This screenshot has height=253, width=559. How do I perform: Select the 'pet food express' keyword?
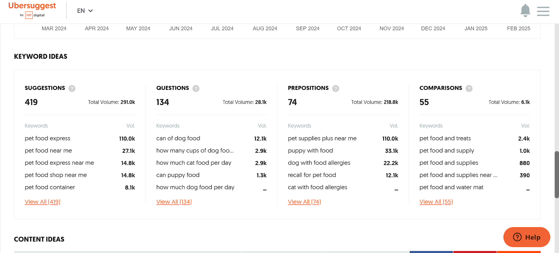coord(48,138)
